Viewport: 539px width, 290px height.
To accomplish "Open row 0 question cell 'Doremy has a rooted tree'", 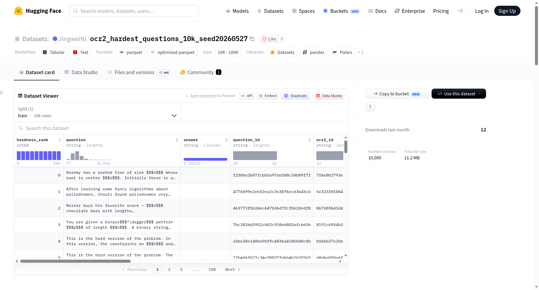I will pyautogui.click(x=122, y=175).
